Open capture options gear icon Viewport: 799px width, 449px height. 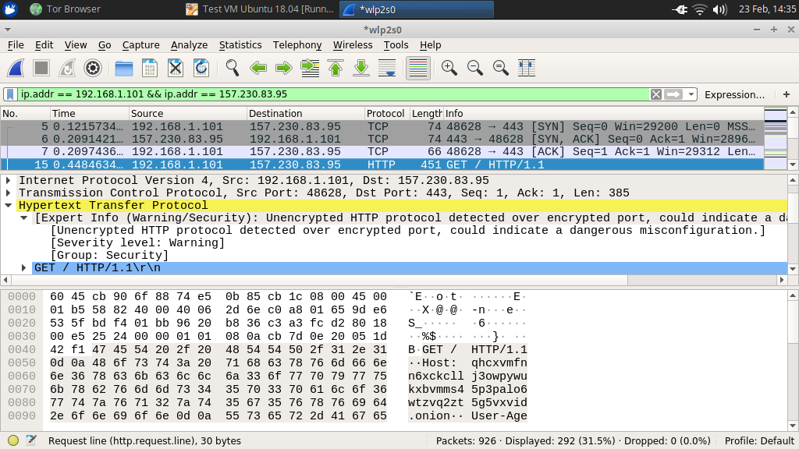pos(93,68)
